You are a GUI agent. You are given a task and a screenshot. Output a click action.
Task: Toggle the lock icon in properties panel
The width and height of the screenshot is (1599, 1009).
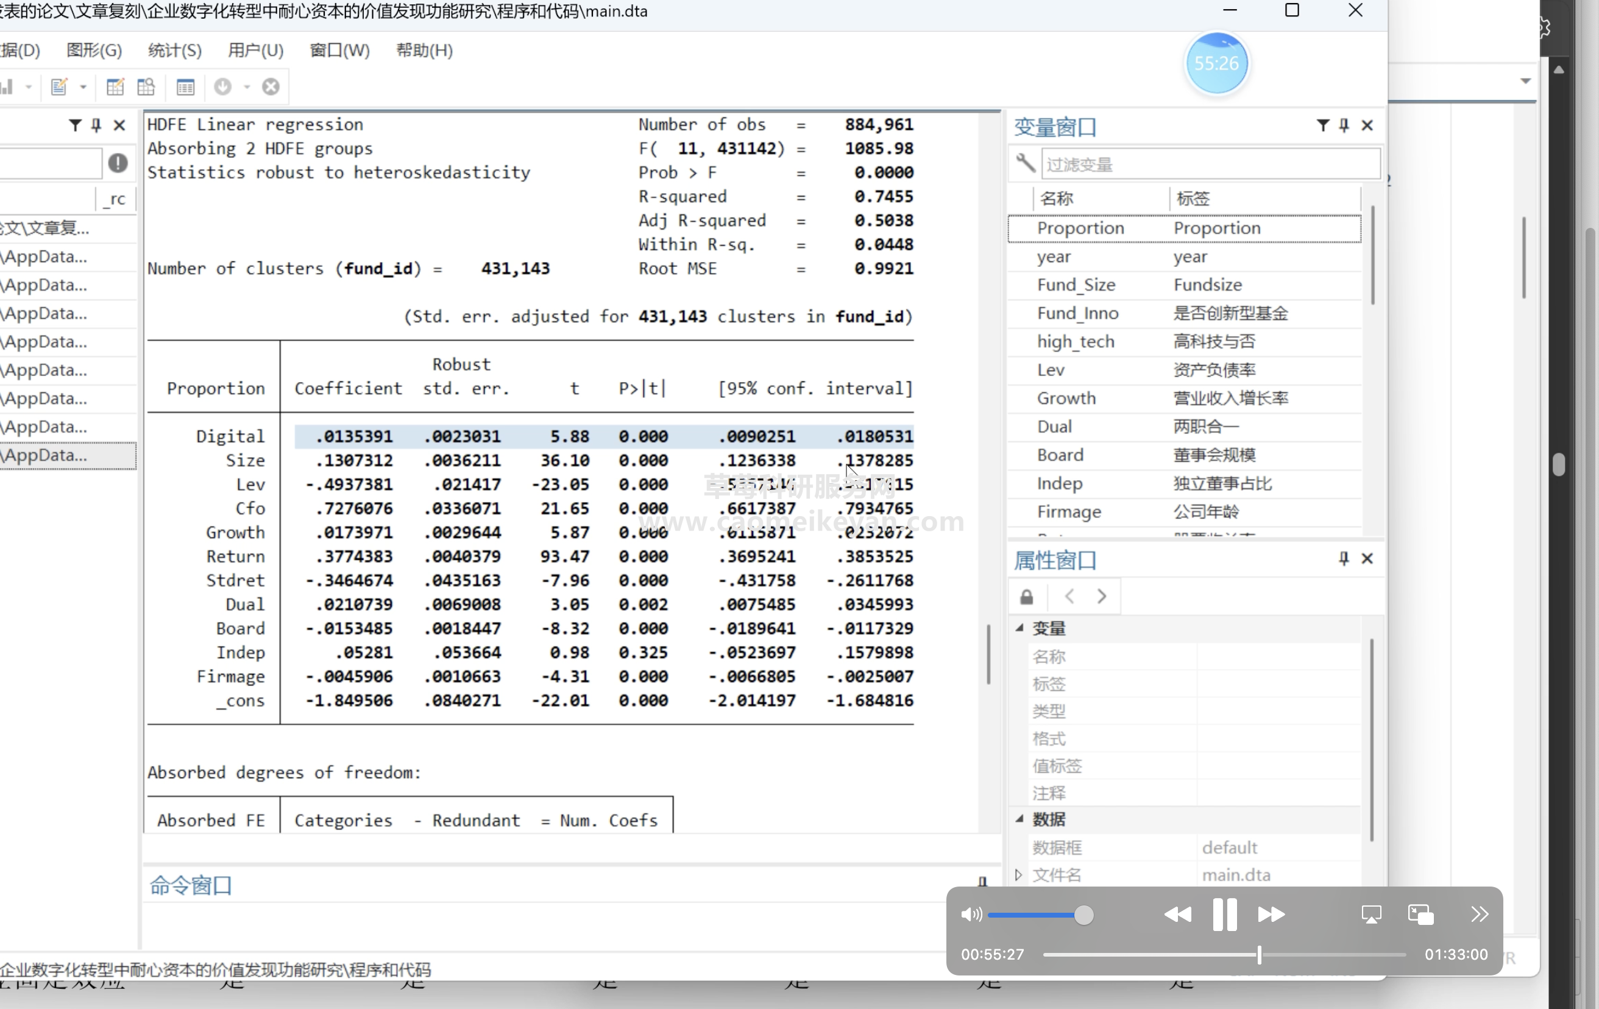1027,597
